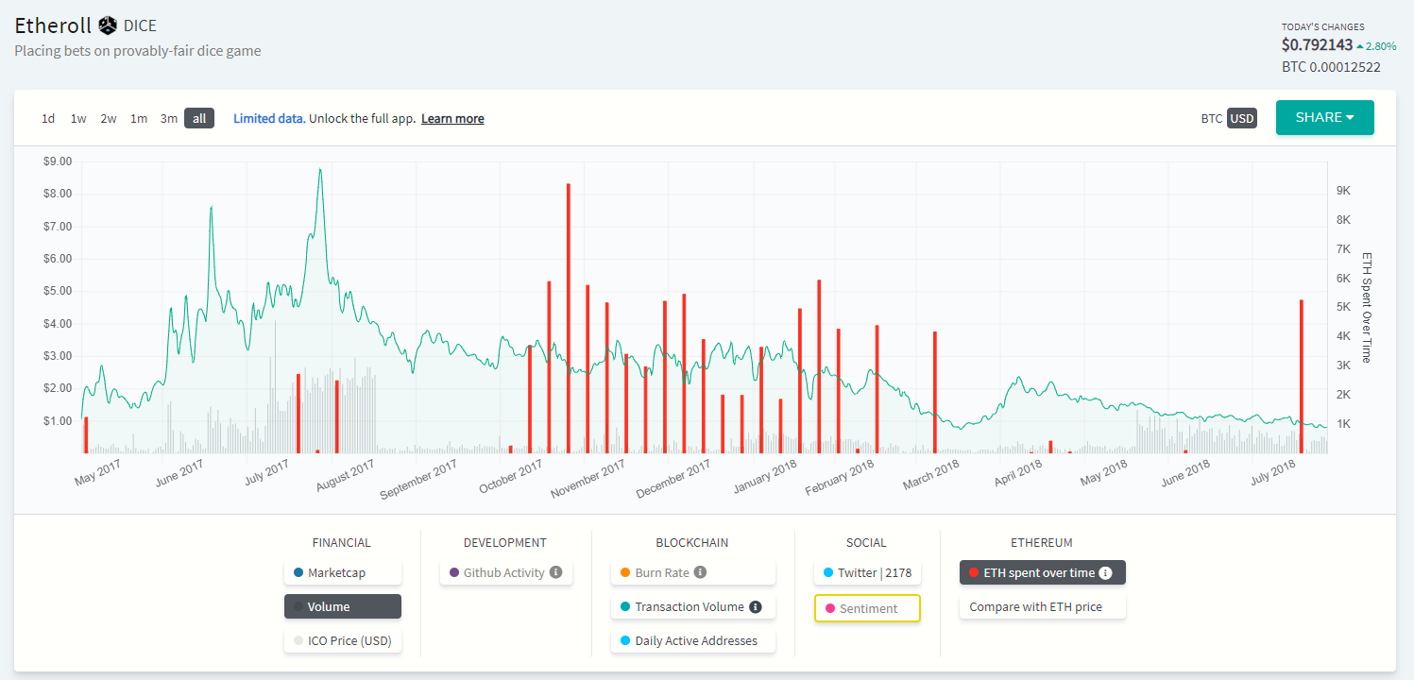Image resolution: width=1414 pixels, height=680 pixels.
Task: Click the Etheroll dice logo icon
Action: tap(108, 25)
